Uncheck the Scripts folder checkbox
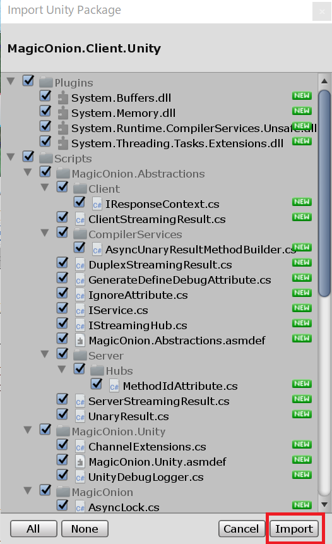Image resolution: width=332 pixels, height=544 pixels. (x=28, y=157)
